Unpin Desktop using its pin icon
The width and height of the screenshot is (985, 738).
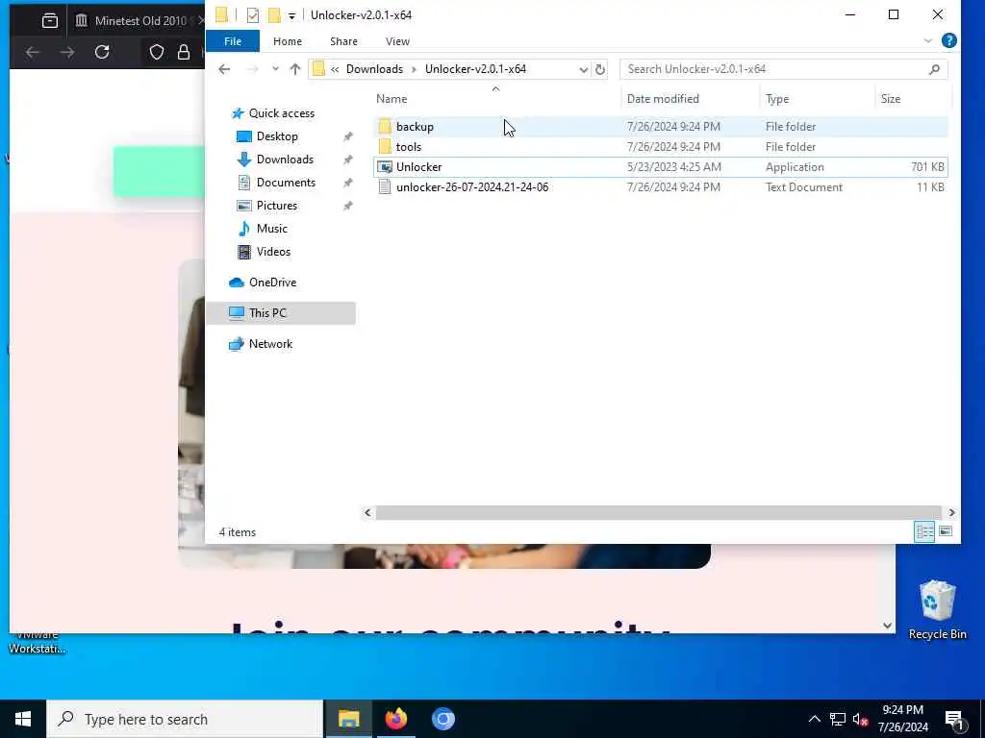click(x=347, y=136)
